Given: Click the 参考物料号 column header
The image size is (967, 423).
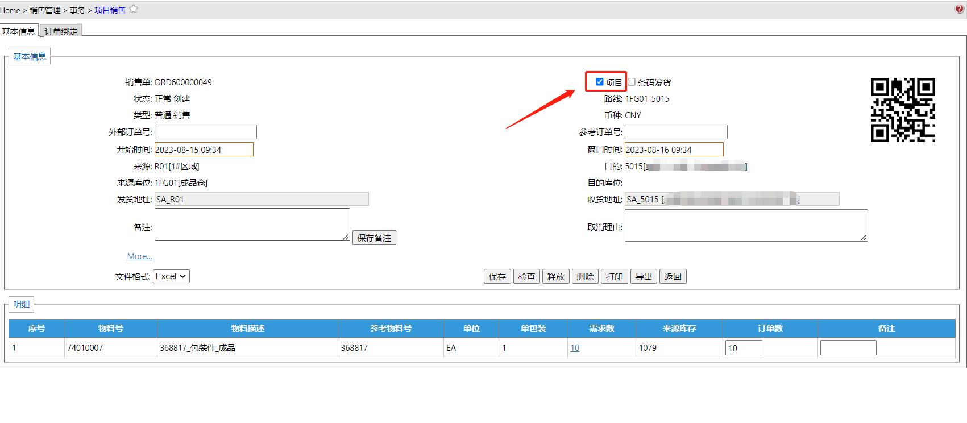Looking at the screenshot, I should pyautogui.click(x=391, y=329).
